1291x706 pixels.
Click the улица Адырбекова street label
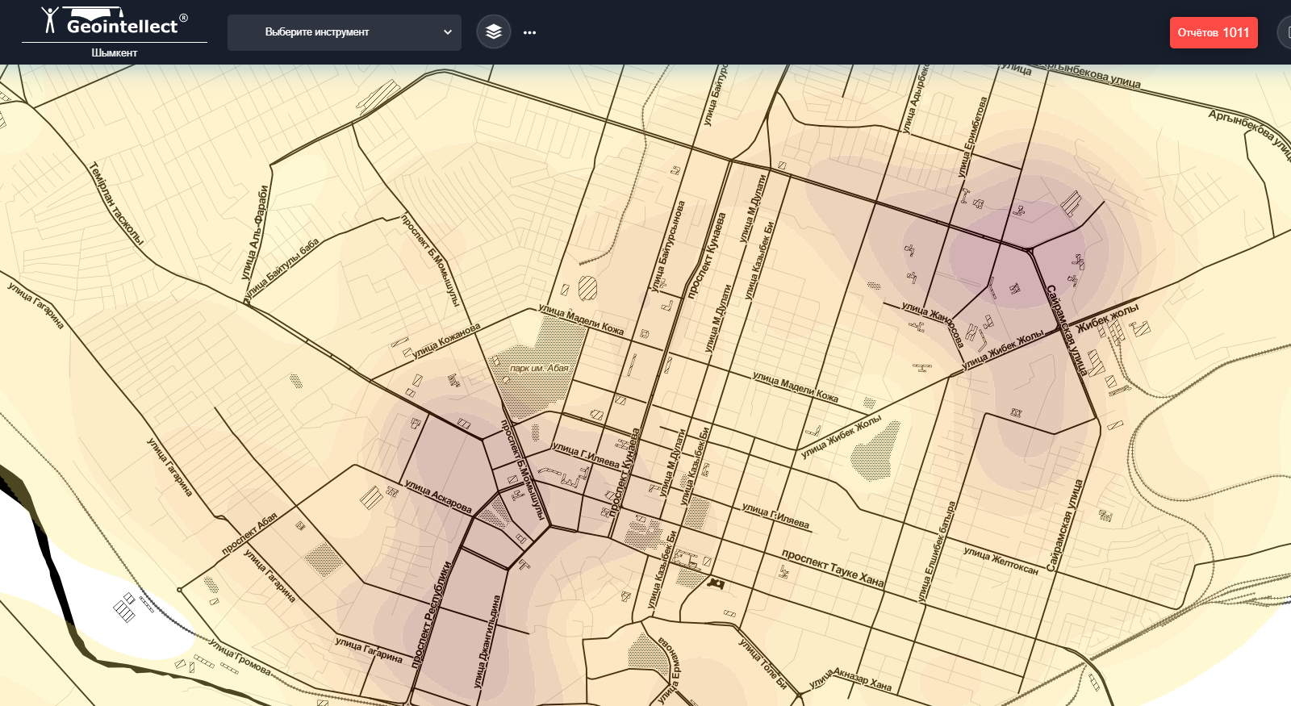point(916,98)
